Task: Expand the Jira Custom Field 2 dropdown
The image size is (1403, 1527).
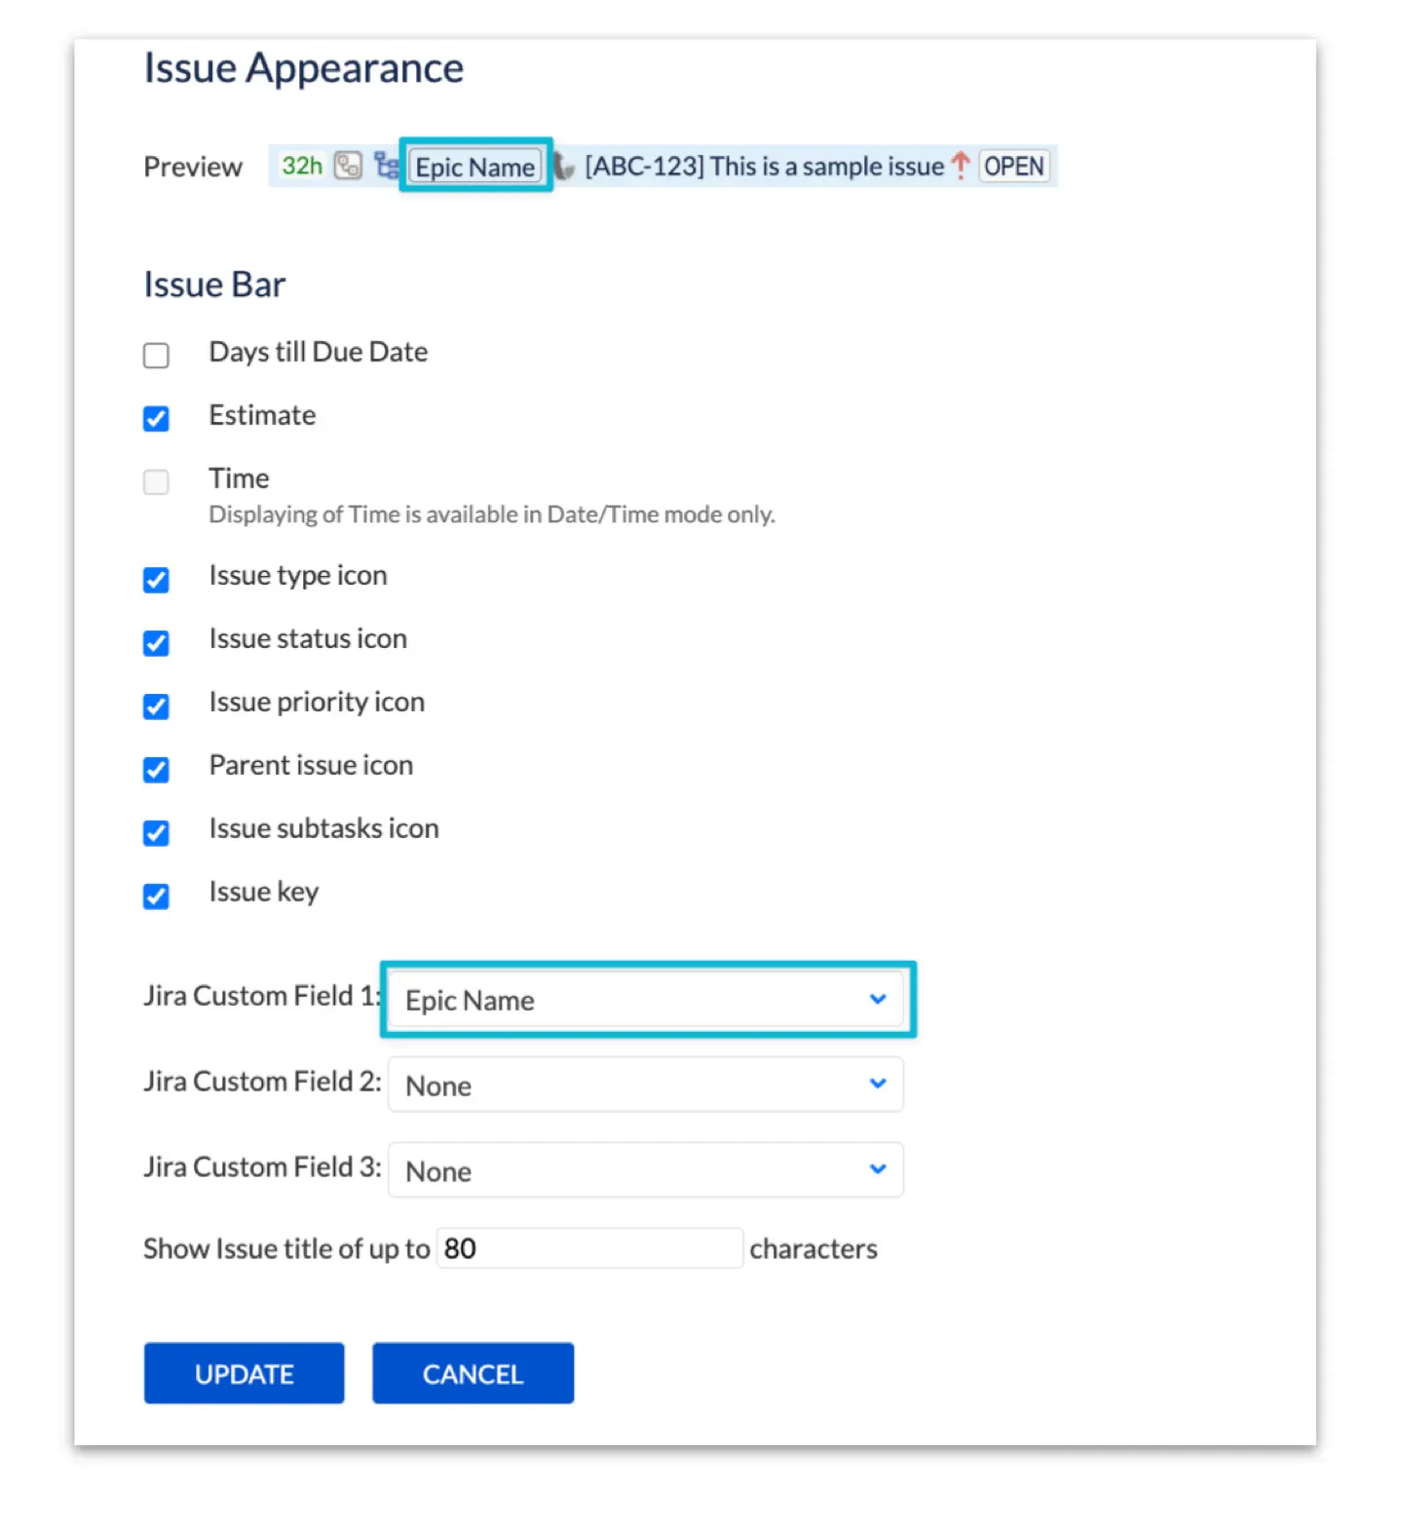Action: (x=645, y=1085)
